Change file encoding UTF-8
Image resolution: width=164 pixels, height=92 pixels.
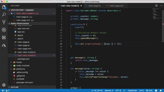pos(118,90)
